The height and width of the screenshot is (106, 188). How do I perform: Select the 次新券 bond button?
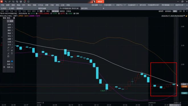(x=69, y=11)
